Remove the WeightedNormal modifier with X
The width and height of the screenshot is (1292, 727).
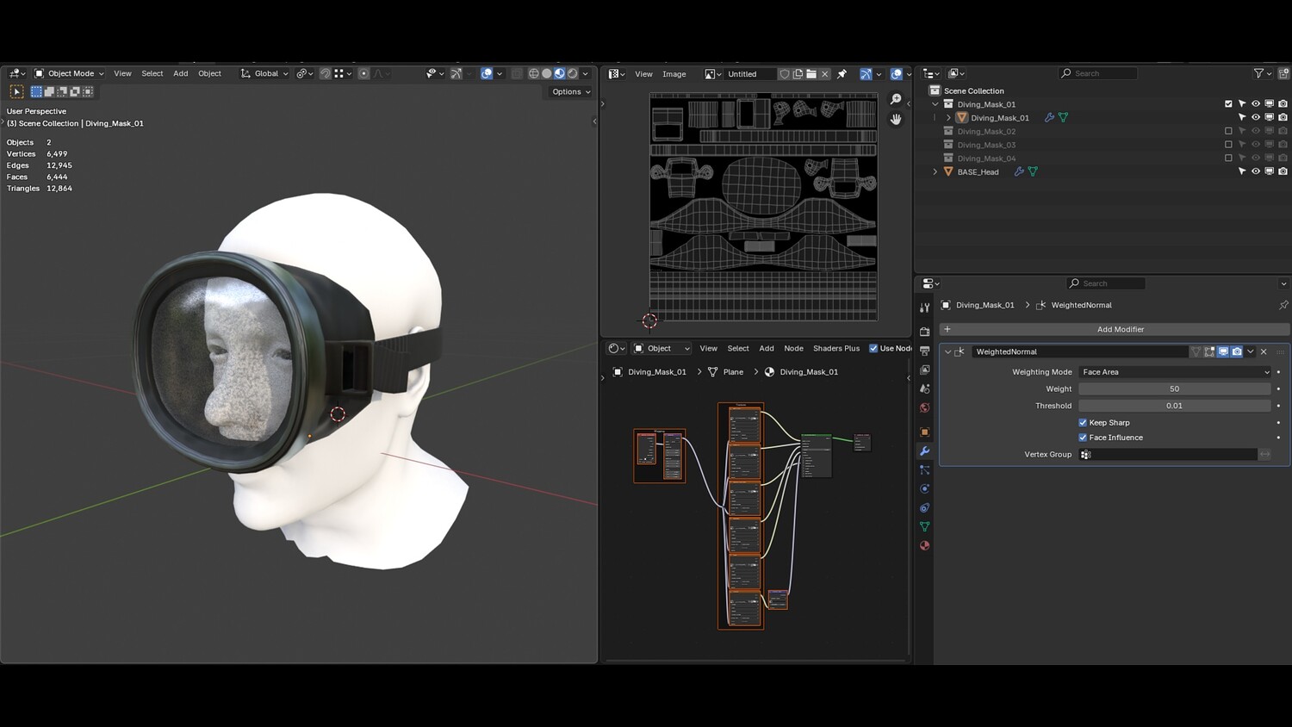click(1264, 351)
